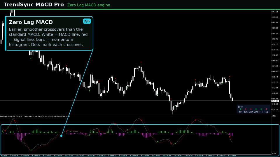
Task: Select the H4 timeframe label
Action: (x=266, y=112)
